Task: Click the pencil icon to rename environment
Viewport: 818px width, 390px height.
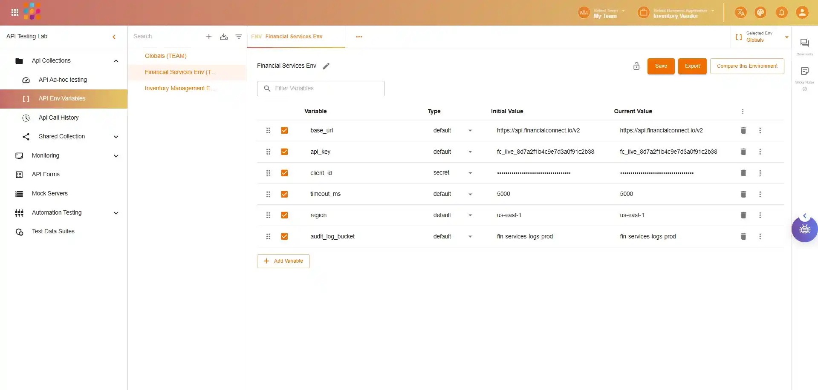Action: tap(326, 66)
